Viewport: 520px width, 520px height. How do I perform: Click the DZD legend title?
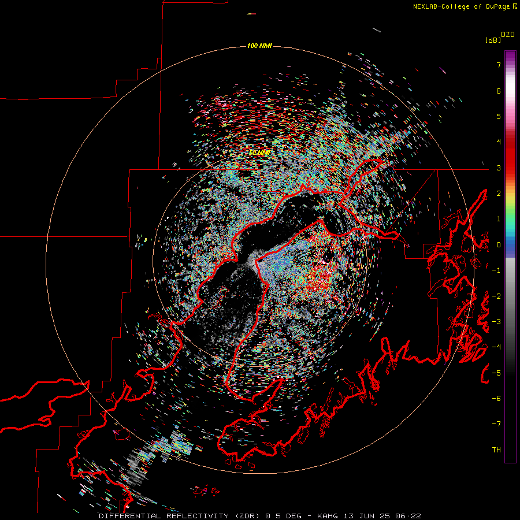pyautogui.click(x=508, y=35)
